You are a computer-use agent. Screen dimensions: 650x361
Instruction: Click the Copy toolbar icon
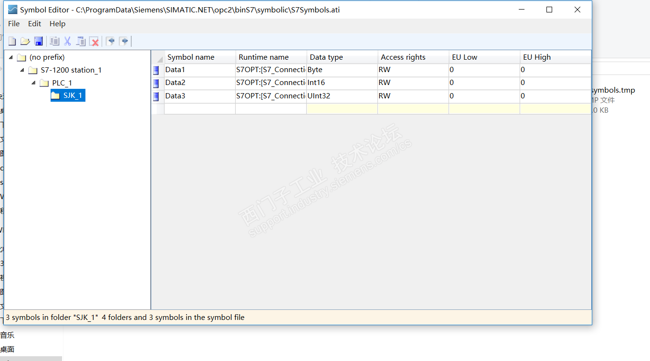[54, 42]
